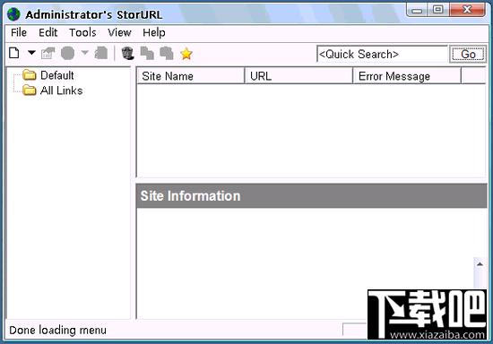The height and width of the screenshot is (344, 493).
Task: Select the All Links folder
Action: coord(61,90)
